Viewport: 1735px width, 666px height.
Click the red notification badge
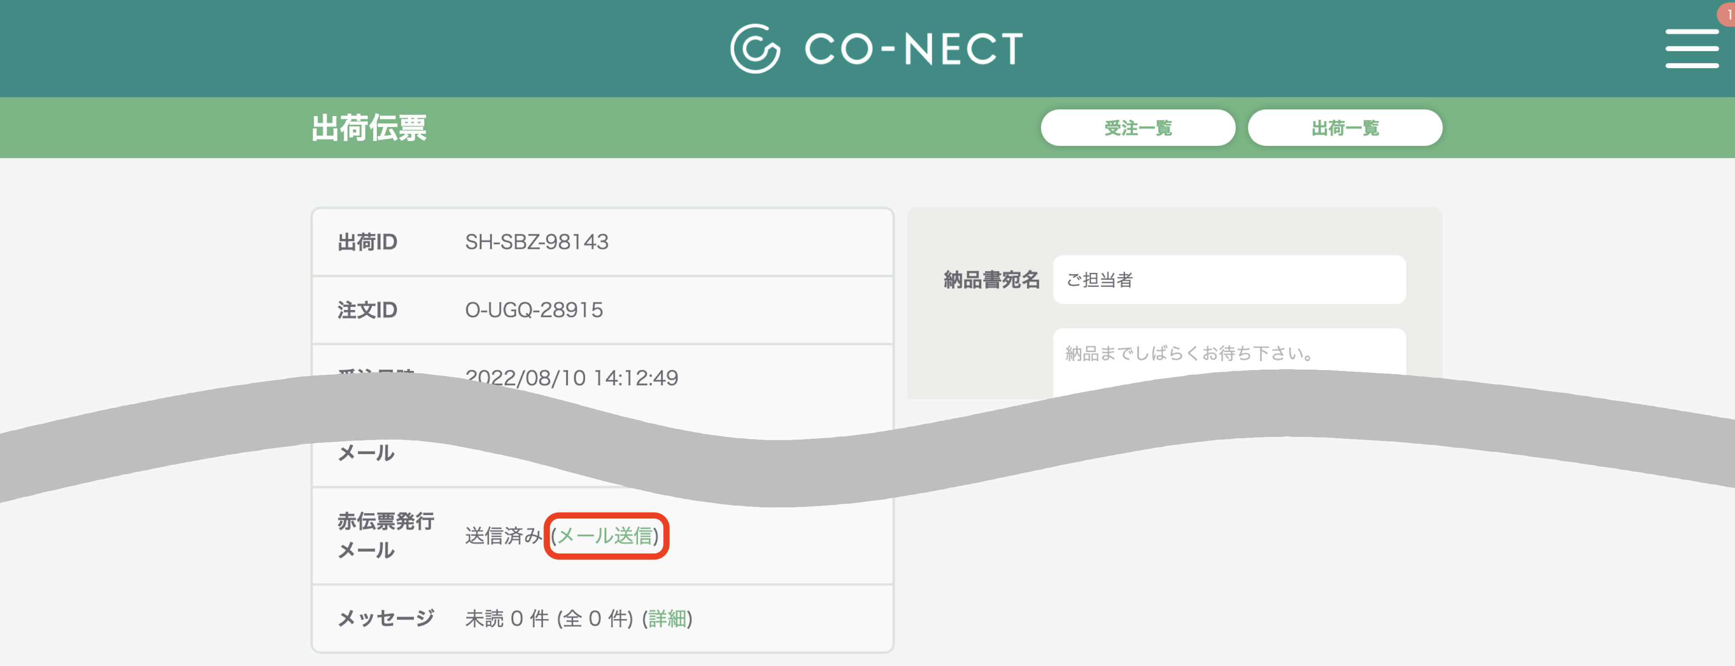(1728, 14)
